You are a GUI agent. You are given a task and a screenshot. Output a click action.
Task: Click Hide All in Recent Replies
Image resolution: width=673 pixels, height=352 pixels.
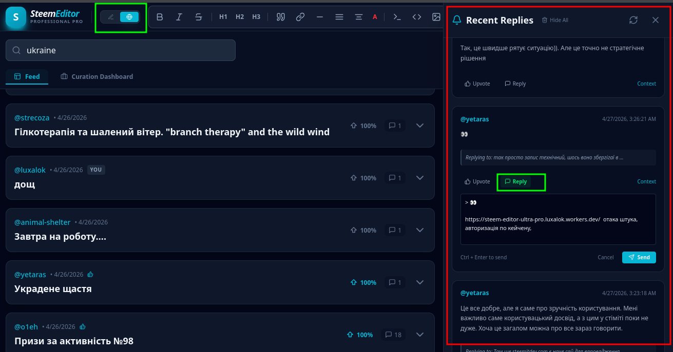tap(555, 20)
